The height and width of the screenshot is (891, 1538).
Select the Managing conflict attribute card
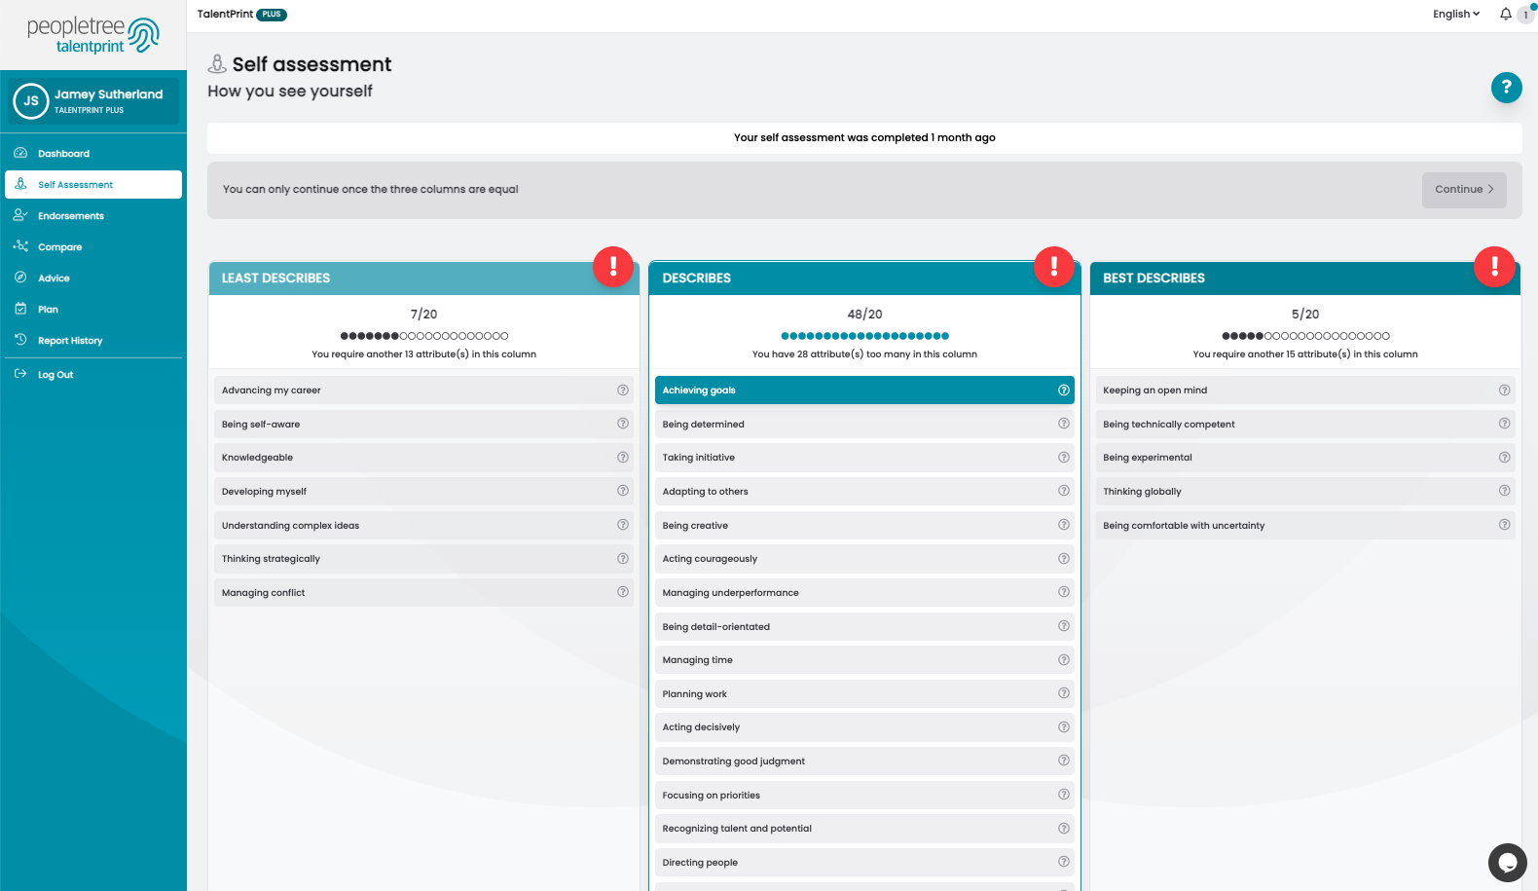423,592
